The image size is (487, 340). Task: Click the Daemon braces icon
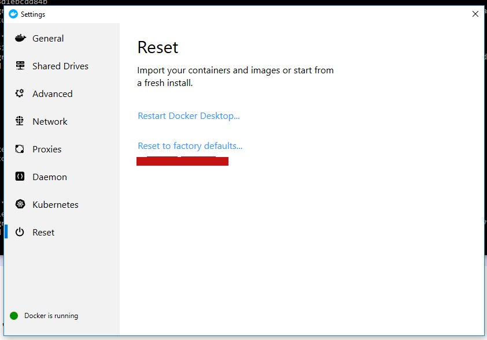20,177
